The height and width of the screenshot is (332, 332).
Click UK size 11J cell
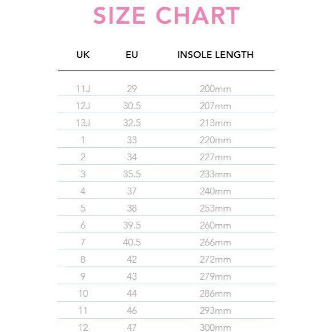click(x=83, y=89)
